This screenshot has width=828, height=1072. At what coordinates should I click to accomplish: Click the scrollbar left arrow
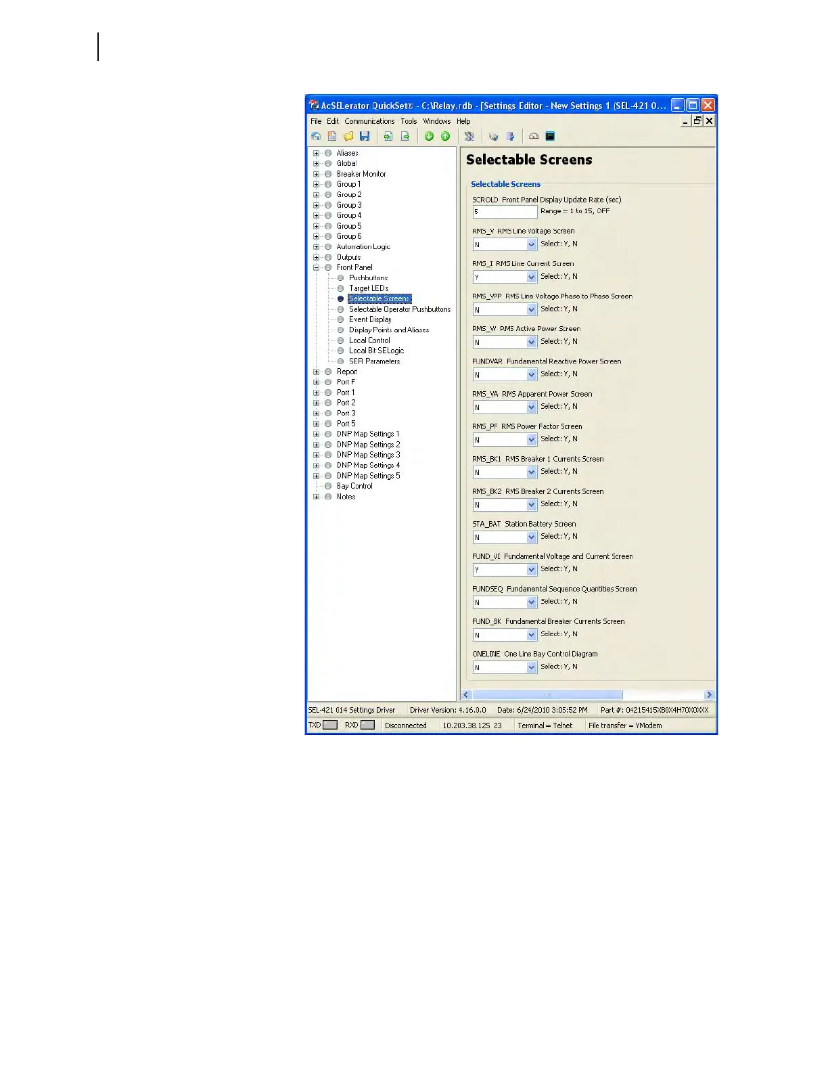tap(466, 695)
